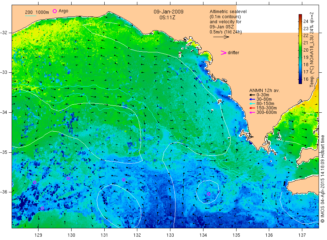Click longitude axis label '133'
Screen dimensions: 327x240
pos(170,235)
